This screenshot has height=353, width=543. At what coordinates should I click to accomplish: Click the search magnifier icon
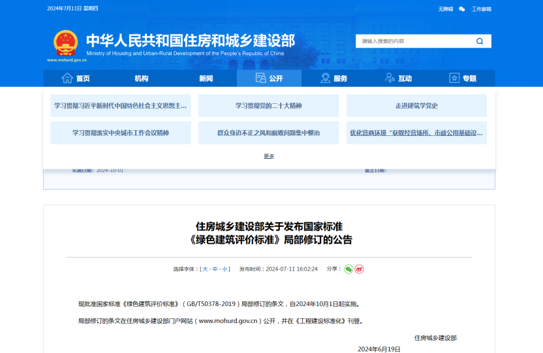coord(480,41)
